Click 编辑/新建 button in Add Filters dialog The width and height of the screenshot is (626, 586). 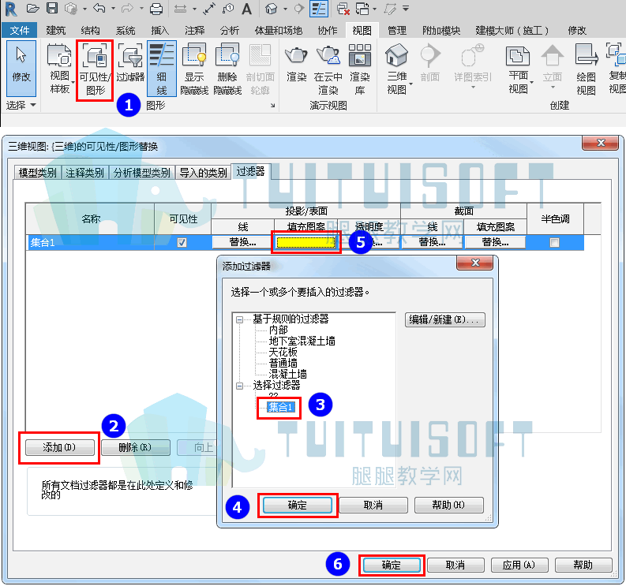(444, 319)
